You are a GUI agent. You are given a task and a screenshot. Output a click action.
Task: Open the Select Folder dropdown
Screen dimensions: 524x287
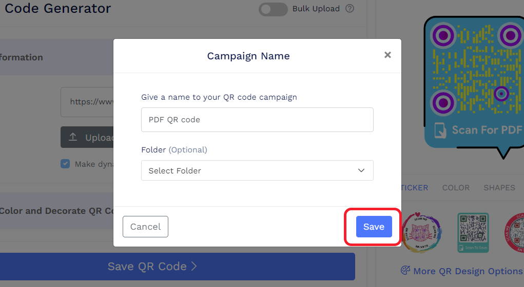257,170
